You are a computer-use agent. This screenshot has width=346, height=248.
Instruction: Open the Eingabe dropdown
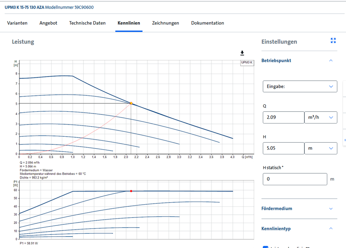coord(300,86)
